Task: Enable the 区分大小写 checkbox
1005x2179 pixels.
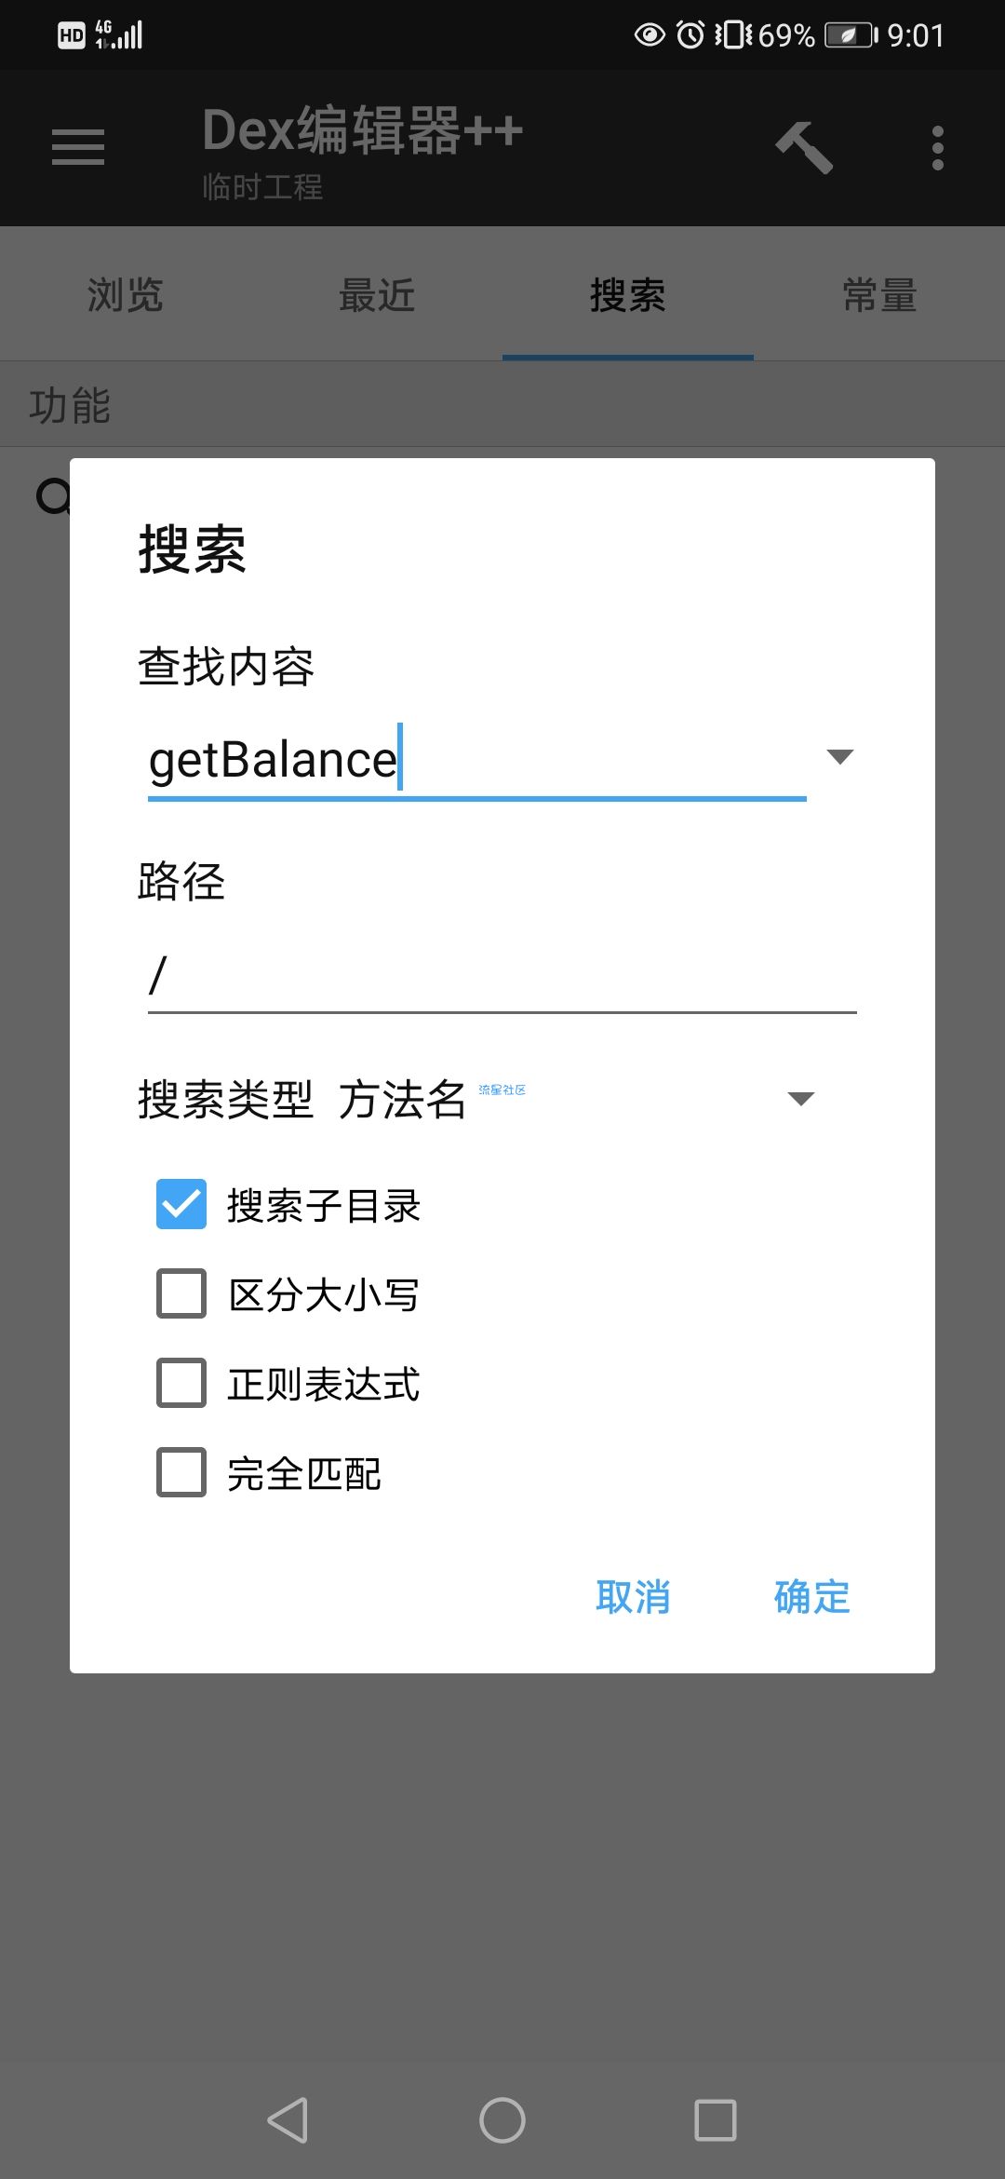Action: pos(181,1293)
